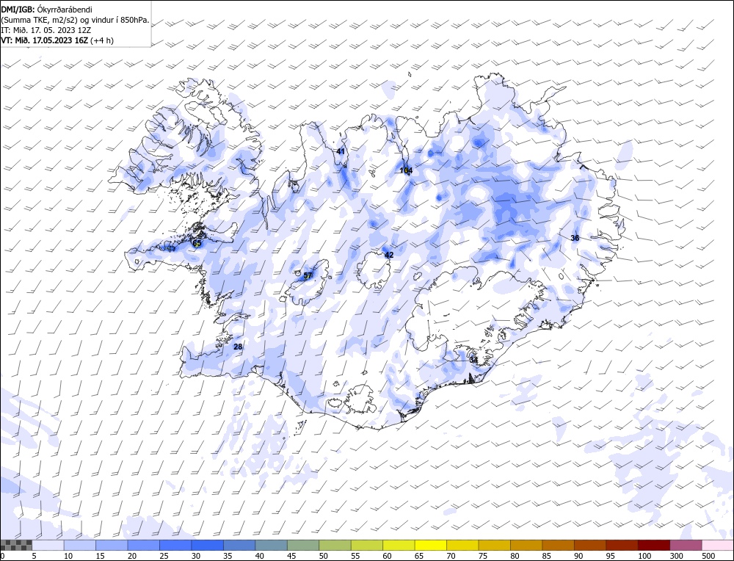Click the 60–65 bright yellow legend swatch
Image resolution: width=734 pixels, height=561 pixels.
[x=399, y=545]
